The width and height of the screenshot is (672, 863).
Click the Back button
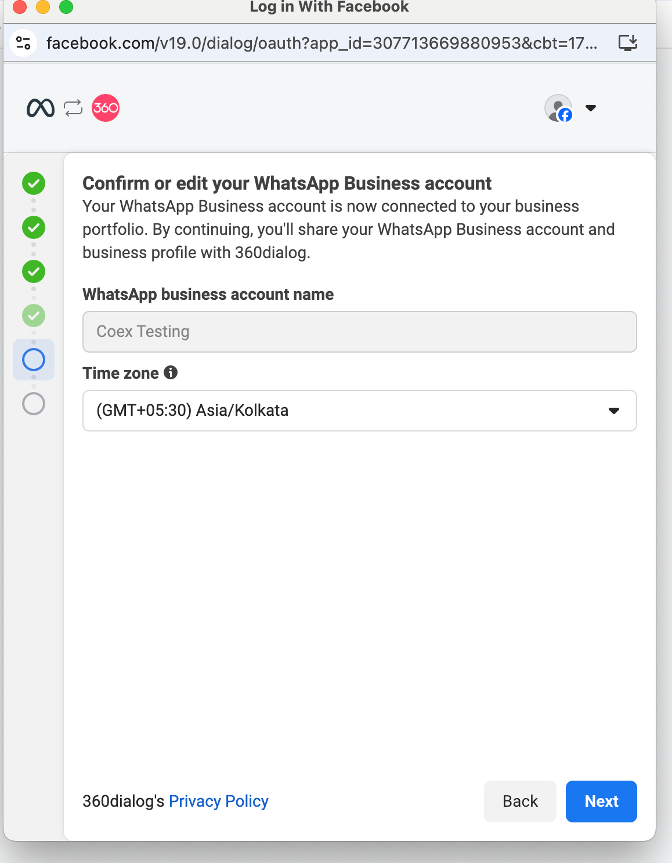click(x=520, y=802)
